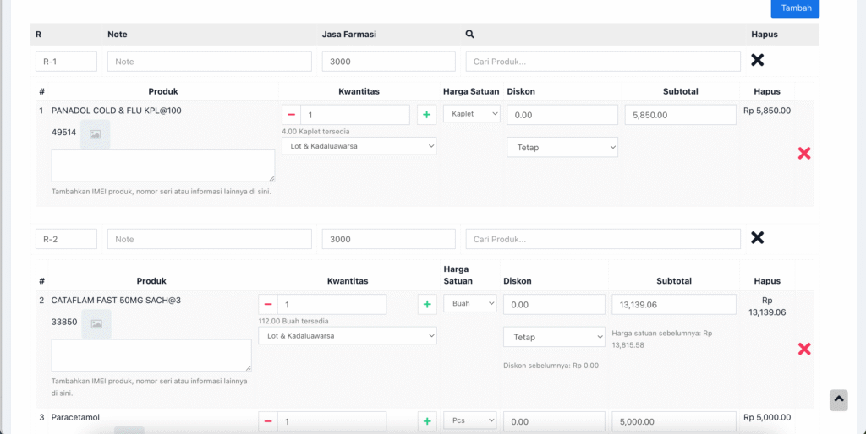The image size is (866, 434).
Task: Click Cari Produk search field for R-1
Action: click(602, 62)
